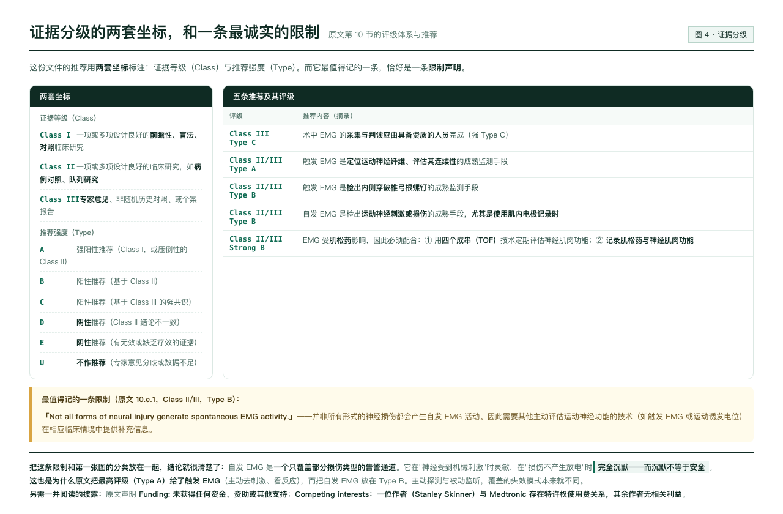Select the Class III 专家意见 definition
This screenshot has height=514, width=783.
click(x=121, y=205)
